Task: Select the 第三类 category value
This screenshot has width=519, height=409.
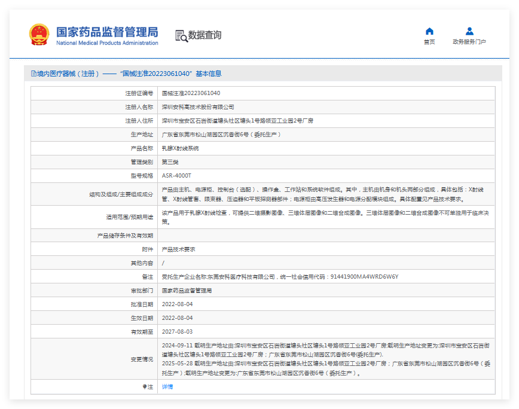Action: [170, 162]
